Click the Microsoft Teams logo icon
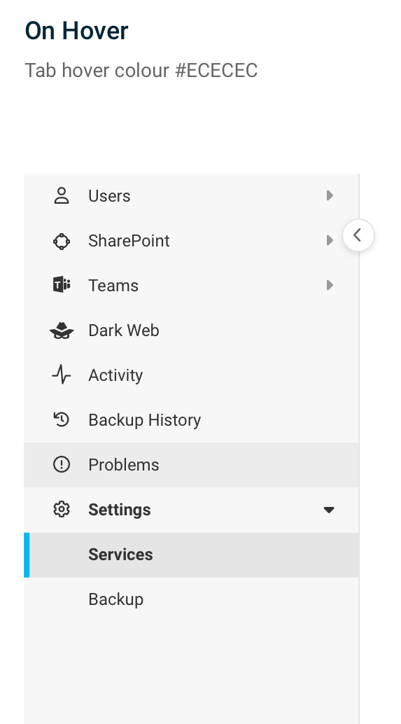This screenshot has width=401, height=724. point(62,286)
